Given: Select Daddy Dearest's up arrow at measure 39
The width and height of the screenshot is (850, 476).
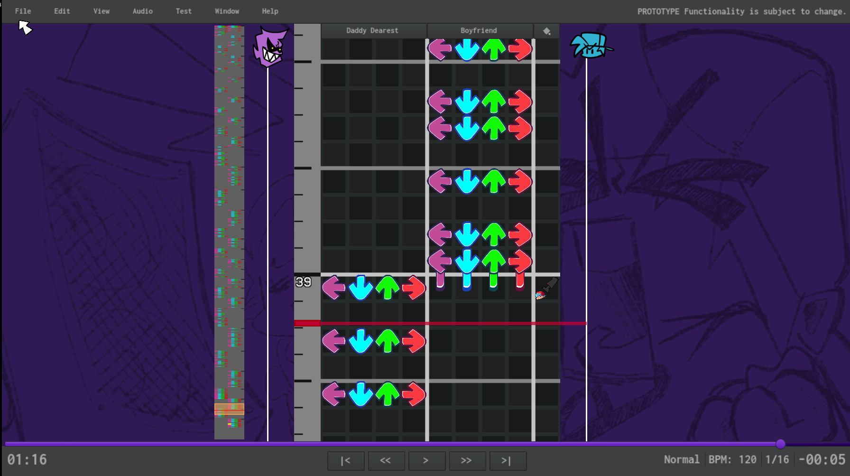Looking at the screenshot, I should click(388, 288).
